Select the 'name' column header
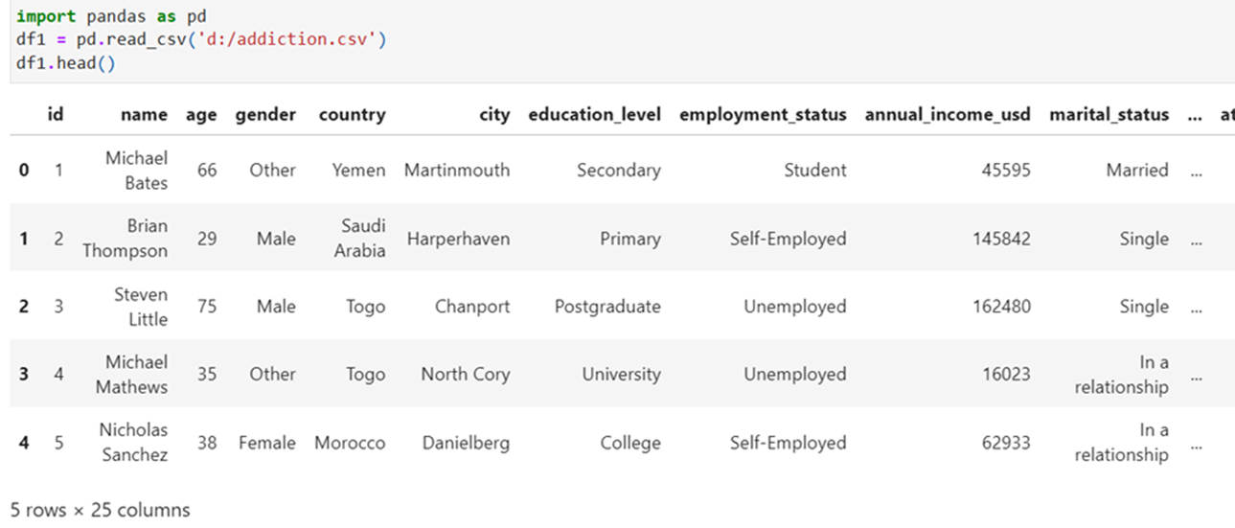Image resolution: width=1235 pixels, height=528 pixels. pos(144,115)
